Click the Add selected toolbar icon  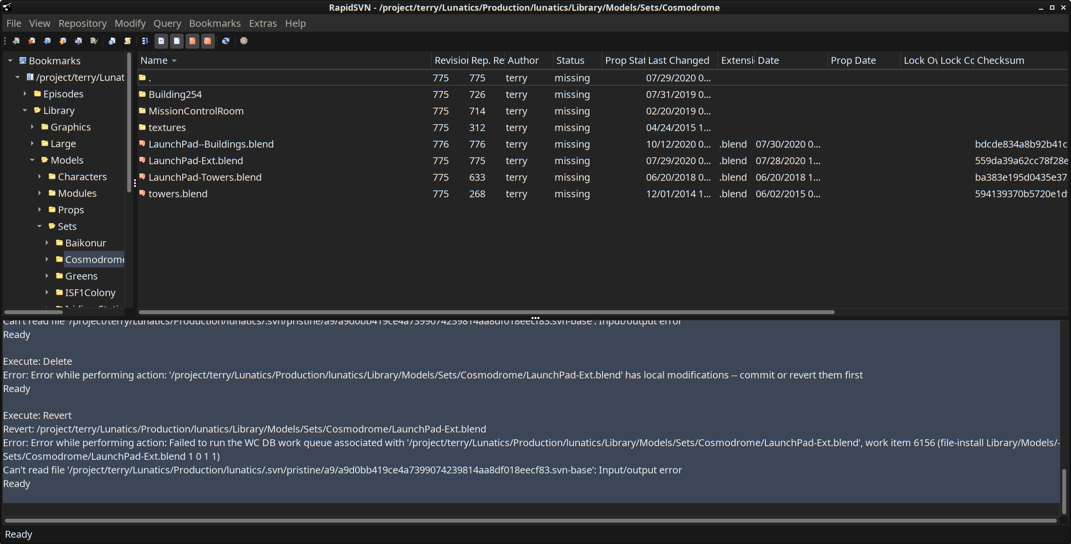point(16,41)
